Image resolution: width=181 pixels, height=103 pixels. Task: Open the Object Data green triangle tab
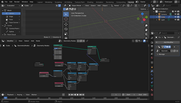click(152, 86)
